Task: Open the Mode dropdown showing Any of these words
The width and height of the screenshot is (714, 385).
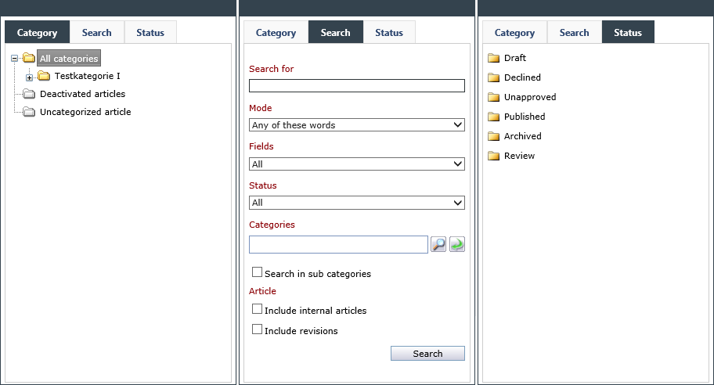Action: pos(357,124)
